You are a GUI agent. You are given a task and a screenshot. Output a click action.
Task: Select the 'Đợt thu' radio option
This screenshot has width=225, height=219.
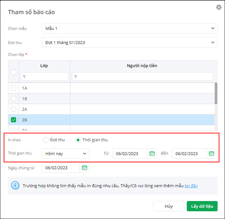point(46,140)
